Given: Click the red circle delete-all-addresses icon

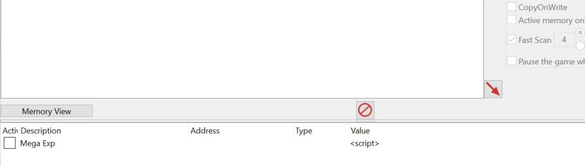Looking at the screenshot, I should tap(365, 110).
